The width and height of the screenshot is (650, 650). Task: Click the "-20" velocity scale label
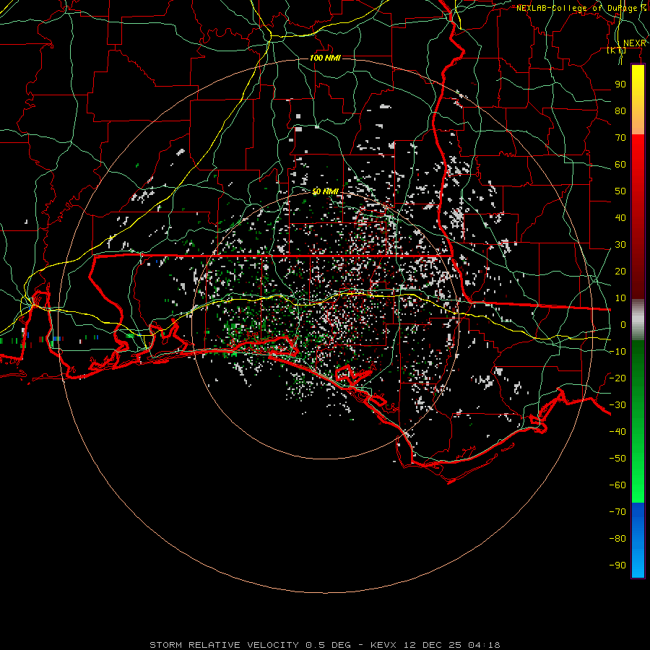(x=617, y=378)
